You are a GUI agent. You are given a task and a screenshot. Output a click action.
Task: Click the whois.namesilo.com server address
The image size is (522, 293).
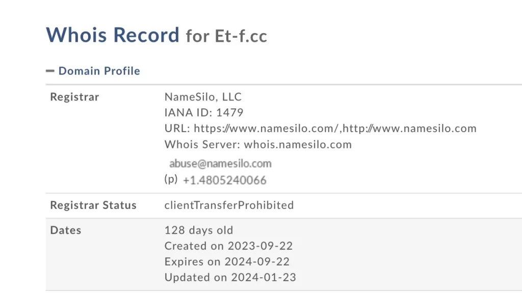coord(298,144)
